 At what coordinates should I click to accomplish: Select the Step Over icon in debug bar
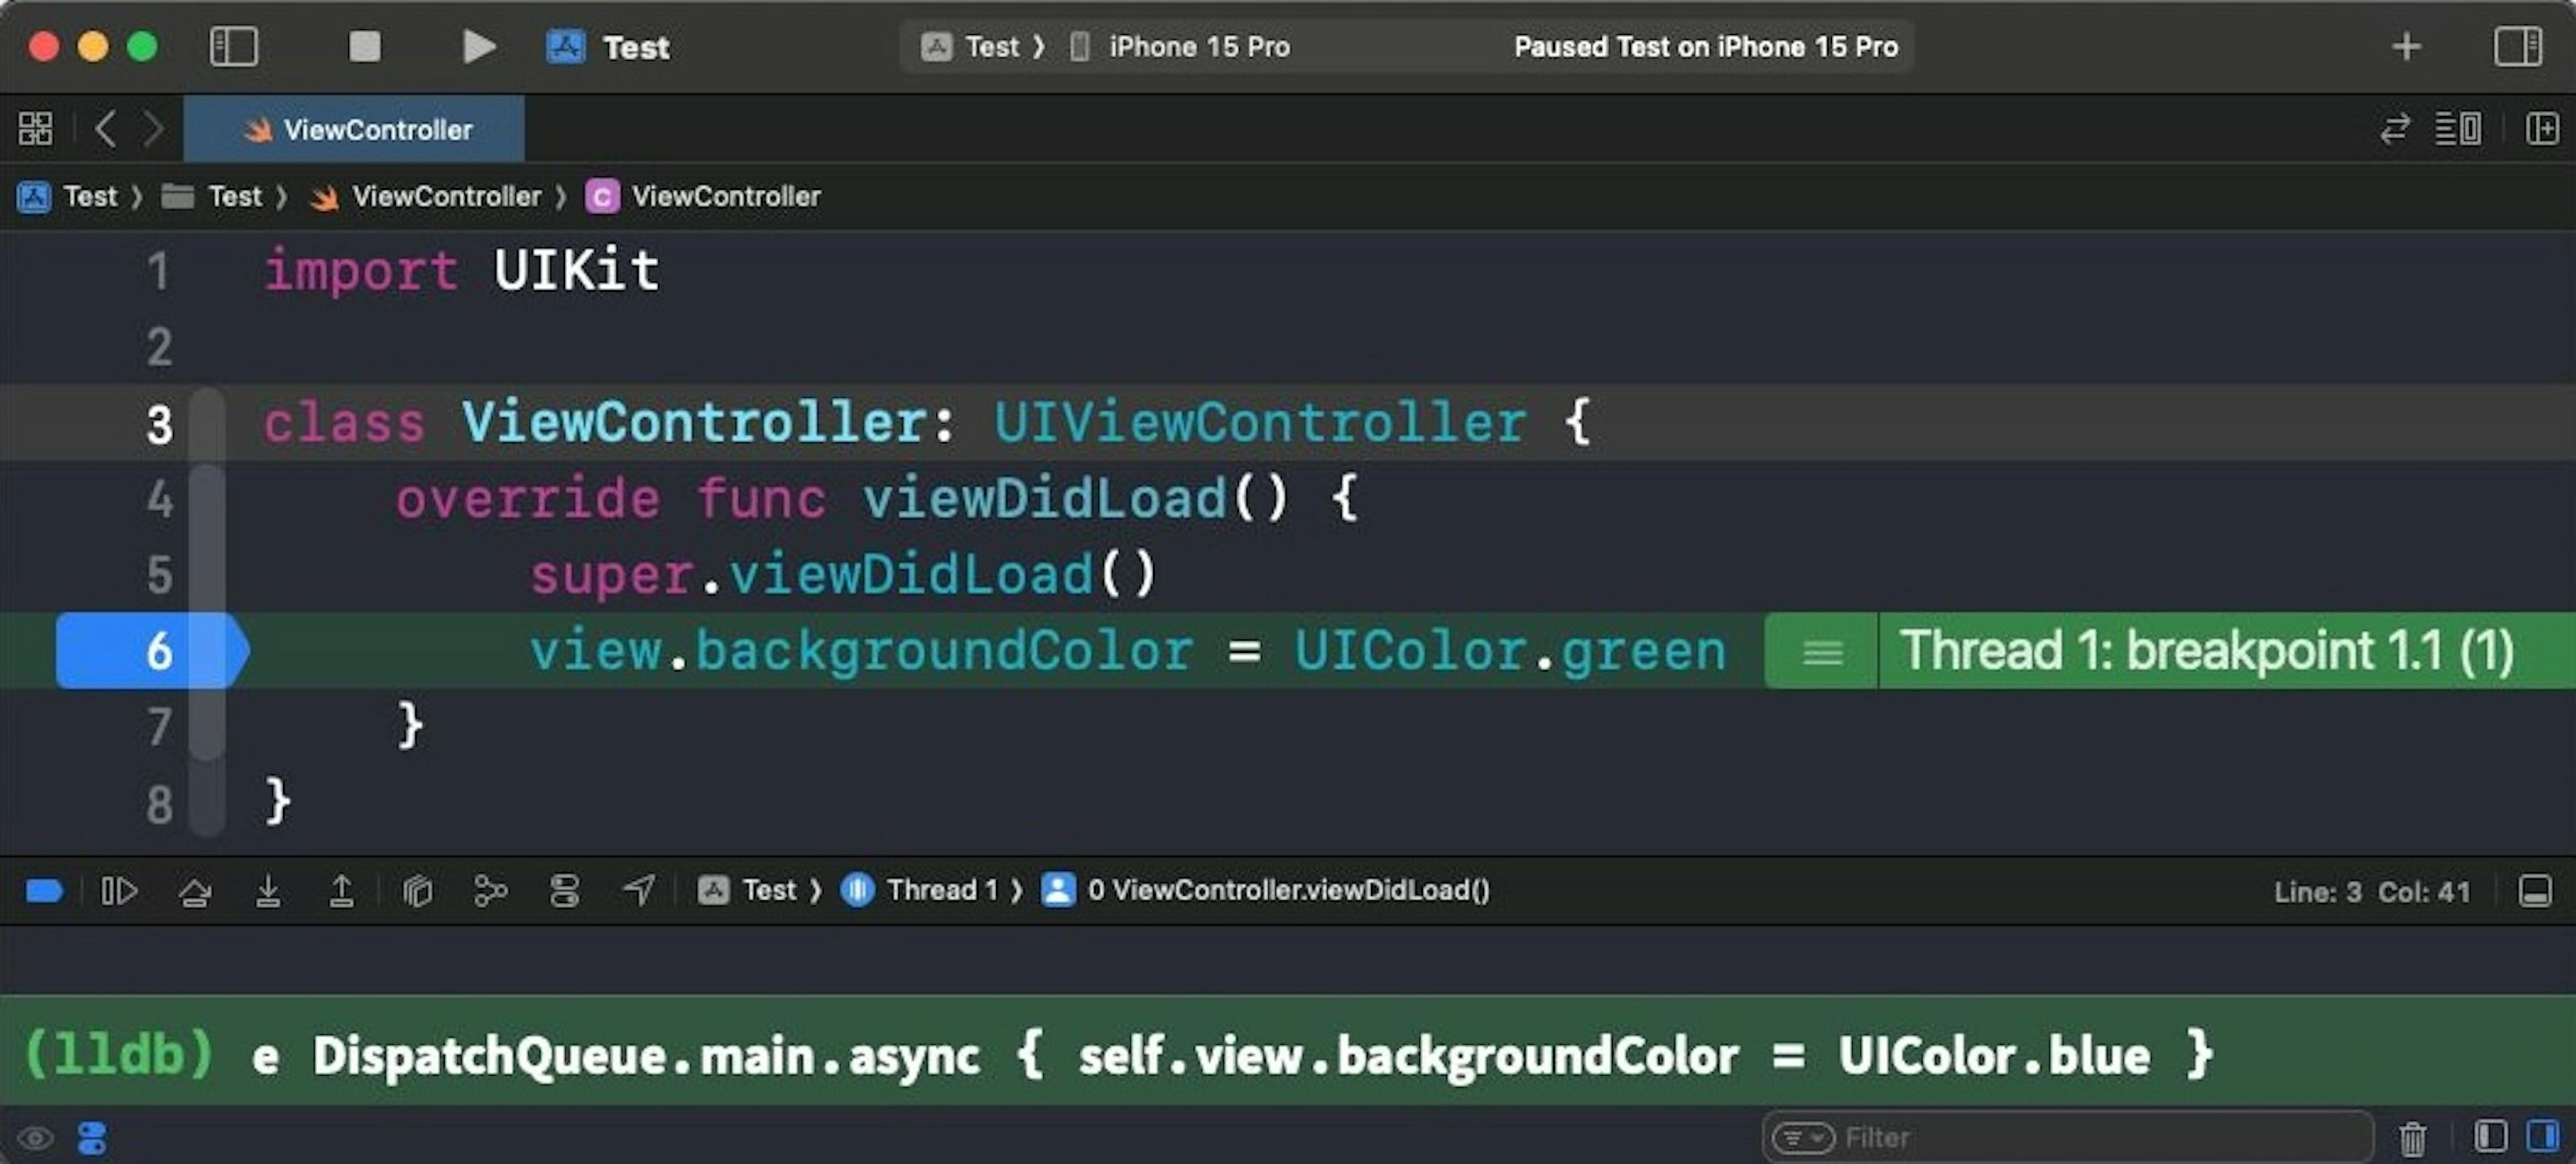point(195,890)
